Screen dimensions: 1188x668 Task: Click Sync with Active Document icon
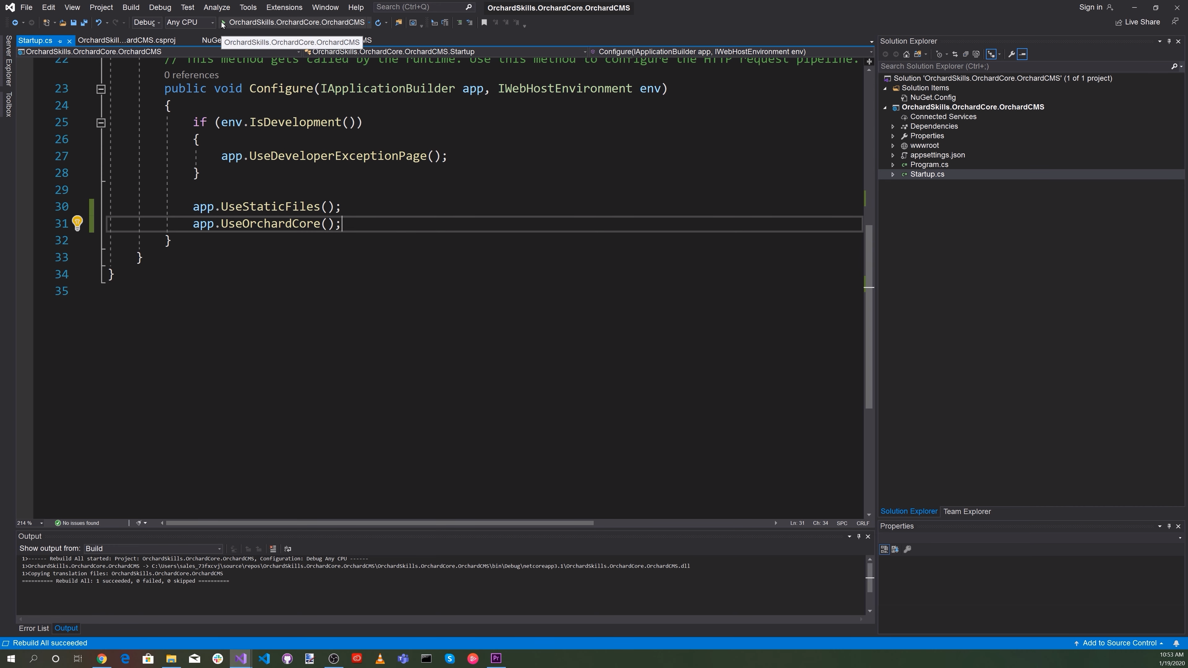[955, 54]
